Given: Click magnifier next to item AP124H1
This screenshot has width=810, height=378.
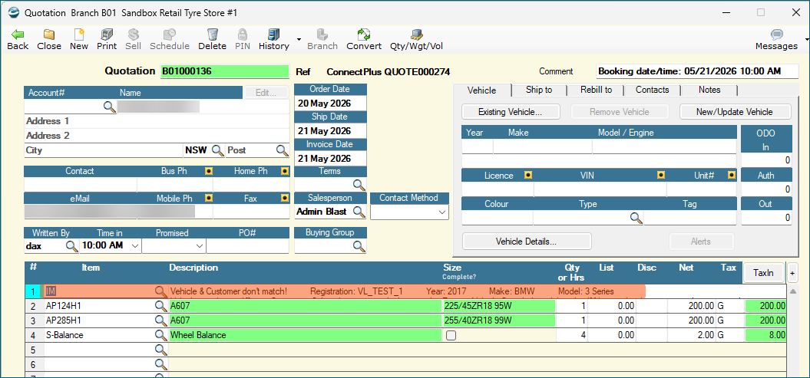Looking at the screenshot, I should 161,306.
